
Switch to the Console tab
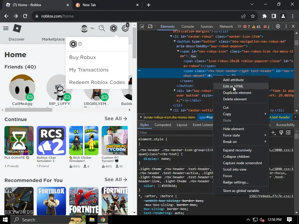(188, 27)
